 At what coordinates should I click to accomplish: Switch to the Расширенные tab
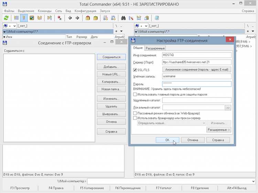tap(155, 48)
